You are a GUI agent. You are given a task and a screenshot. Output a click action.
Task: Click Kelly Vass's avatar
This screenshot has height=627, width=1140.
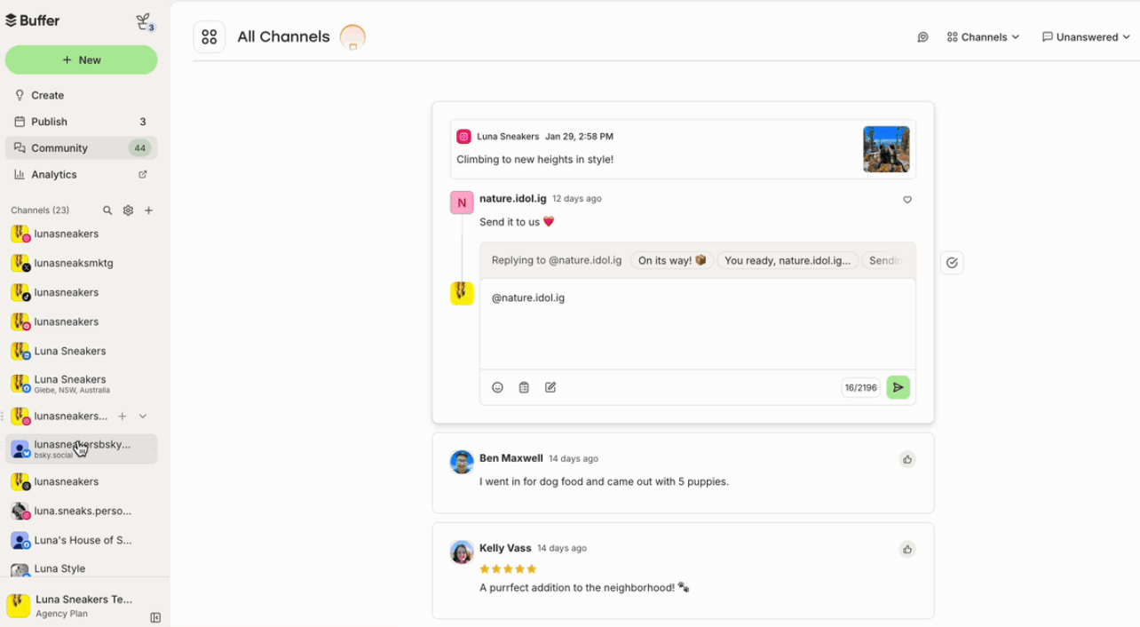click(x=462, y=552)
